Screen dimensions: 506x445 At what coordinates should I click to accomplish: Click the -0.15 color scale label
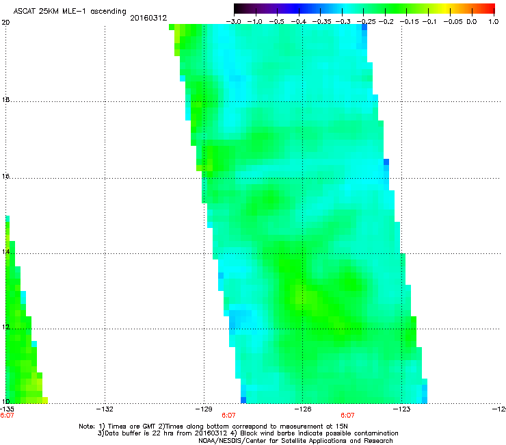point(409,22)
